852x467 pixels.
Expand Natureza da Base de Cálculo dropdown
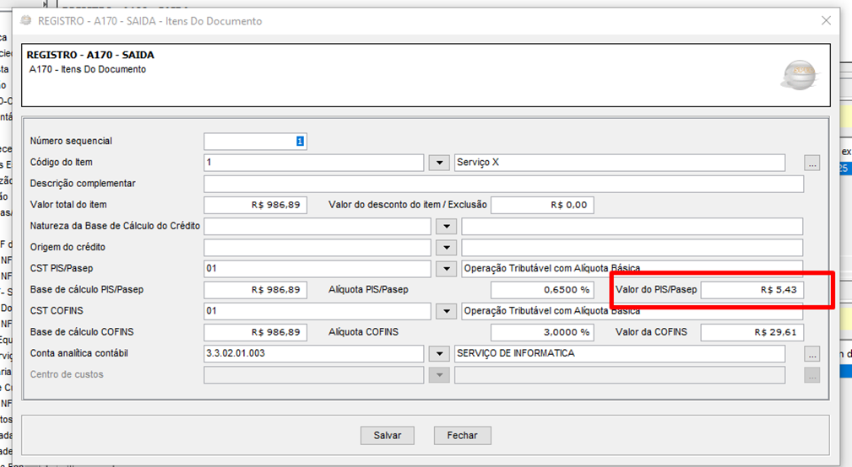pyautogui.click(x=445, y=227)
